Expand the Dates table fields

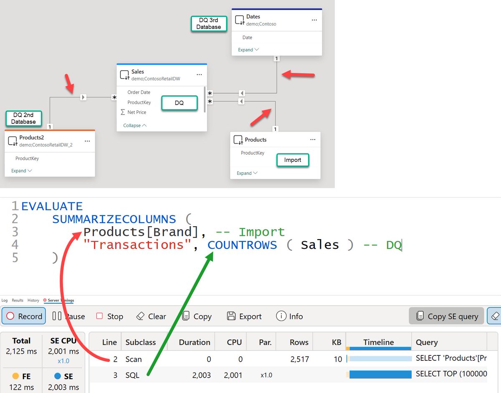248,50
